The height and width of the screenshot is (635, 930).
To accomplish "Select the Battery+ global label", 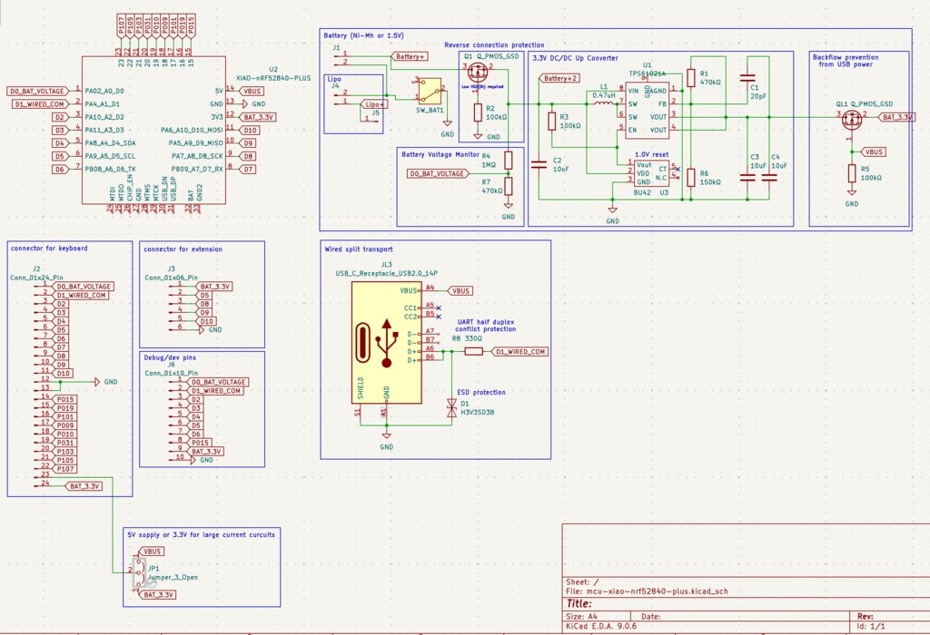I will (x=410, y=56).
